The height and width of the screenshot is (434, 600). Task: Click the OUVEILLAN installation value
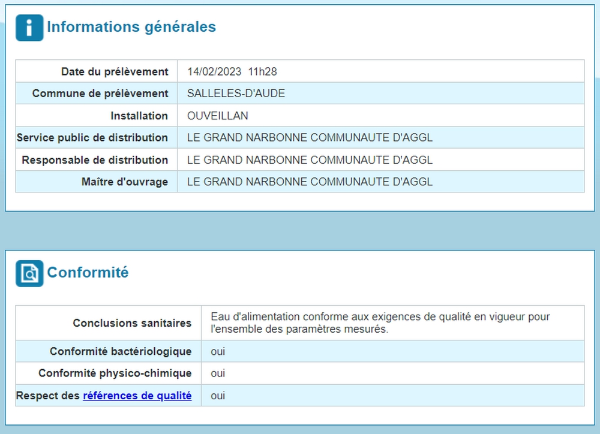217,116
